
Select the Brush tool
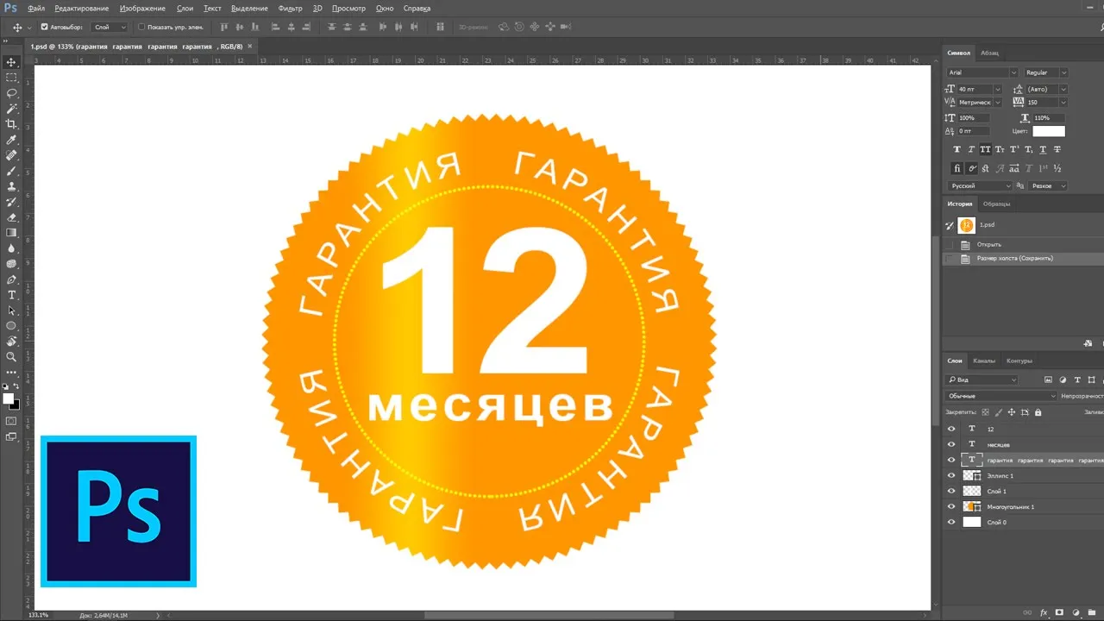click(11, 171)
